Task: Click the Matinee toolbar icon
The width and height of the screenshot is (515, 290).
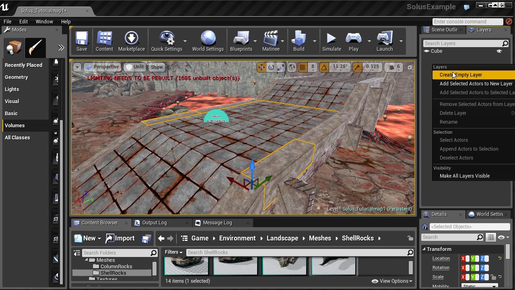Action: (x=271, y=41)
